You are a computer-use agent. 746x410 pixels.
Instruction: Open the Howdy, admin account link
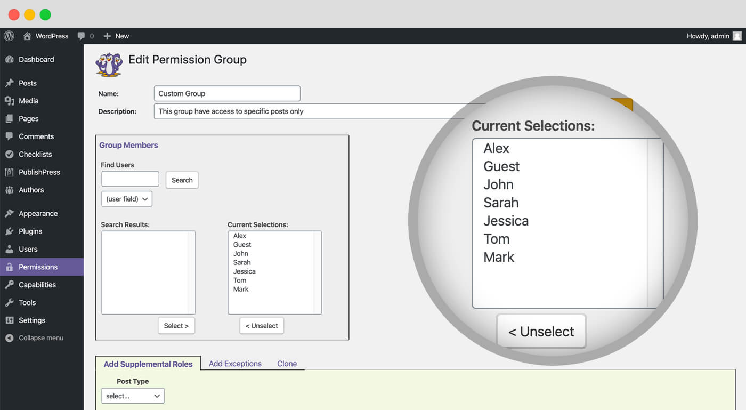tap(708, 36)
